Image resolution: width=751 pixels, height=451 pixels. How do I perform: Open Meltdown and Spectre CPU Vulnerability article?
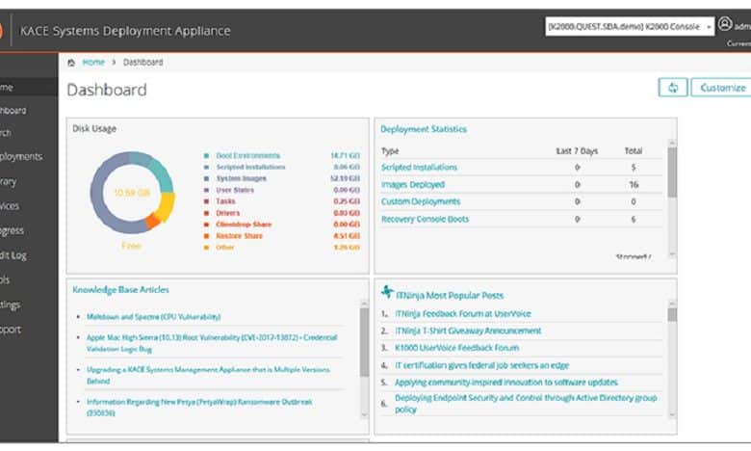(154, 317)
